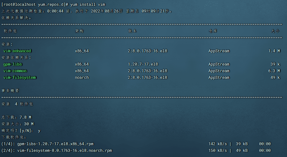This screenshot has width=287, height=157.
Task: Click the gpm-libs package name
Action: 13,64
